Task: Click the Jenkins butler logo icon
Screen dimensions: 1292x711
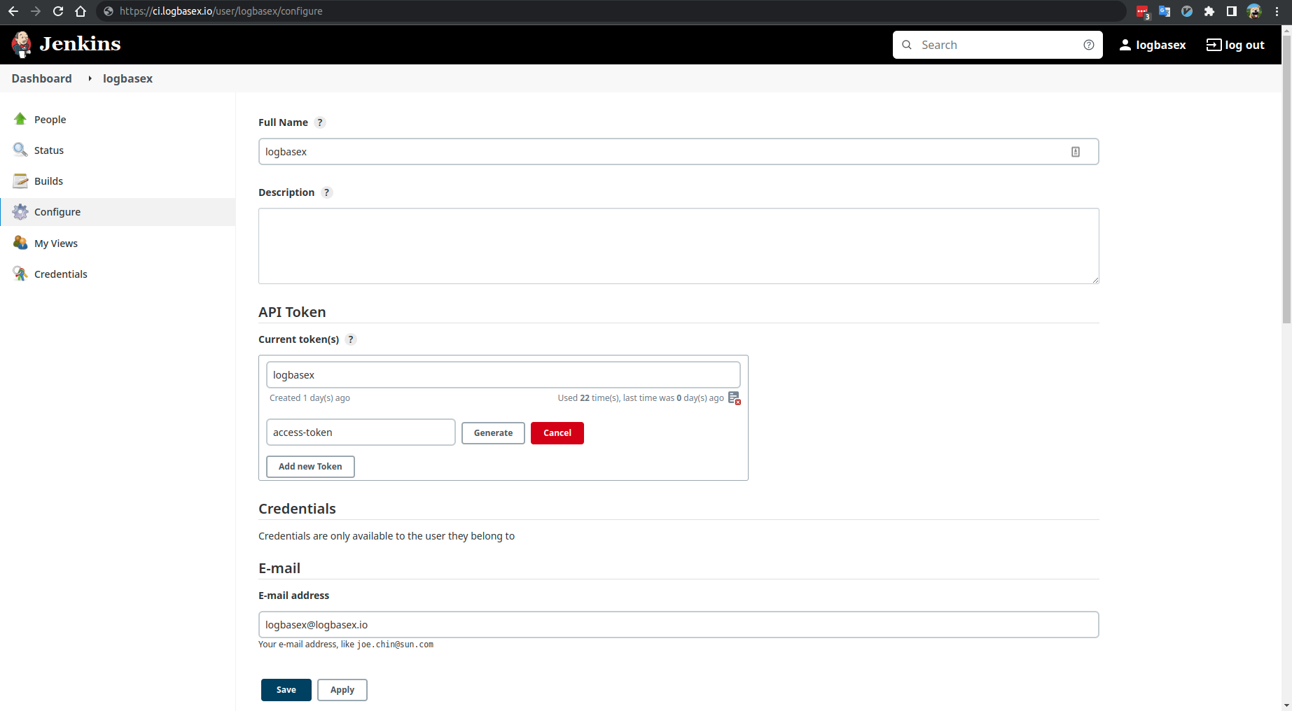Action: coord(22,45)
